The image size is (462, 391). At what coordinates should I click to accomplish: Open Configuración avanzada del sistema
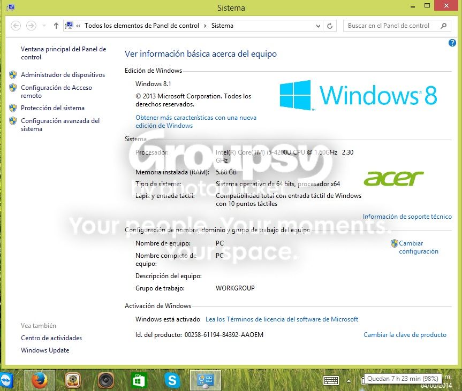pos(60,125)
